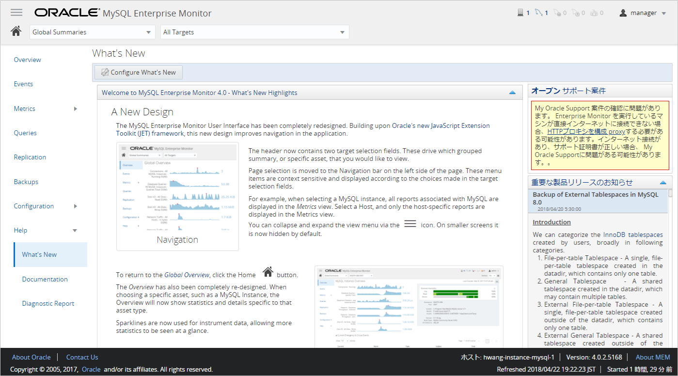Image resolution: width=678 pixels, height=376 pixels.
Task: Go to Events in the sidebar
Action: click(x=23, y=84)
